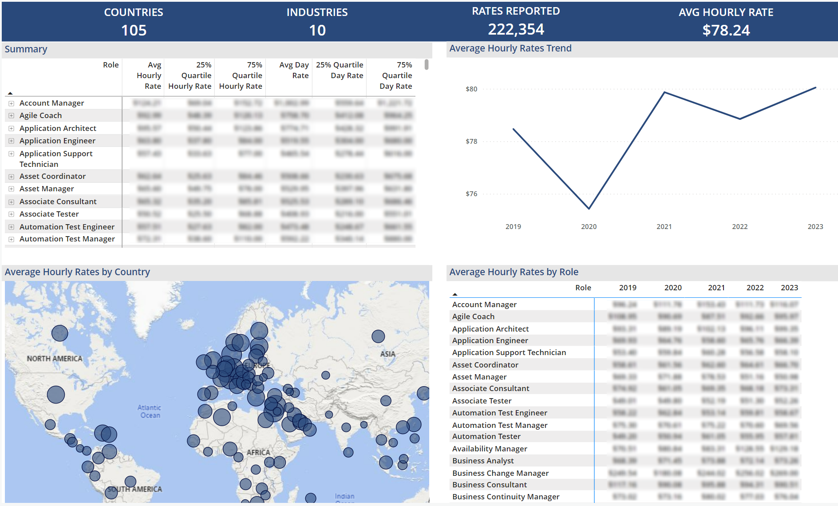Viewport: 838px width, 506px height.
Task: Click the sort arrow in Average Hourly Rates by Role
Action: click(455, 294)
